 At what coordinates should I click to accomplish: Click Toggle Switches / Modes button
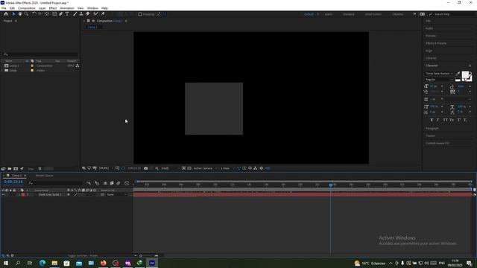[83, 255]
